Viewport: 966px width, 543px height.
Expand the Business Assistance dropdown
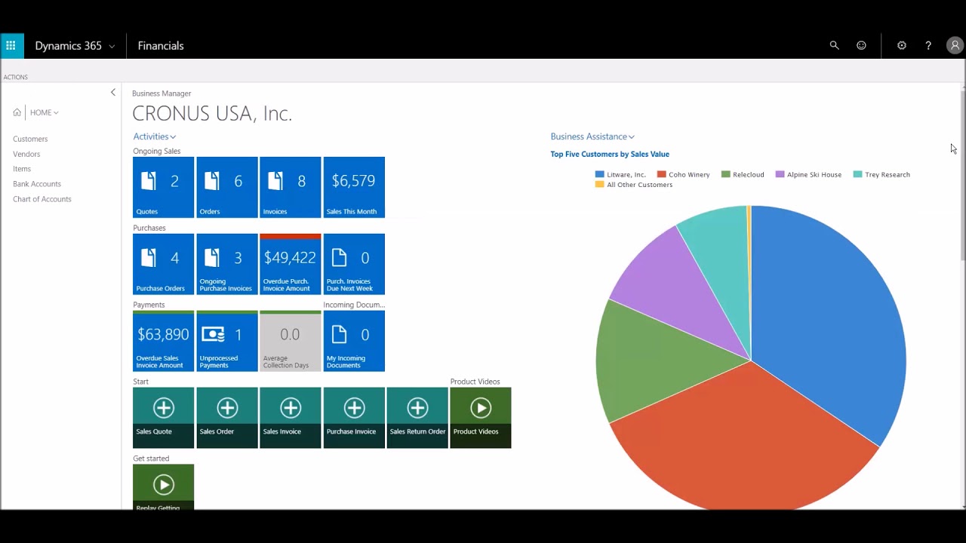[592, 137]
